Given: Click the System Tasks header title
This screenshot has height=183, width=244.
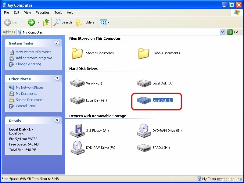Looking at the screenshot, I should coord(21,43).
